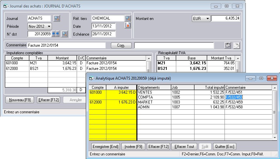Click scroll down arrow in Analytique grid

tap(275, 138)
